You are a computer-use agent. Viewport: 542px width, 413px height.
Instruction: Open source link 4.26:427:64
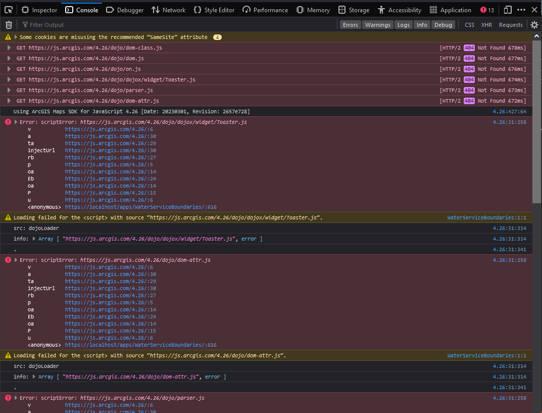point(509,111)
